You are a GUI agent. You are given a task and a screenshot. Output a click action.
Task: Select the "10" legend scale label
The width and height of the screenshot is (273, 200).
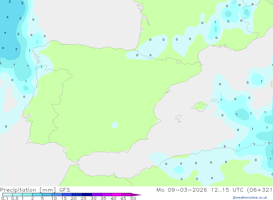(54, 198)
